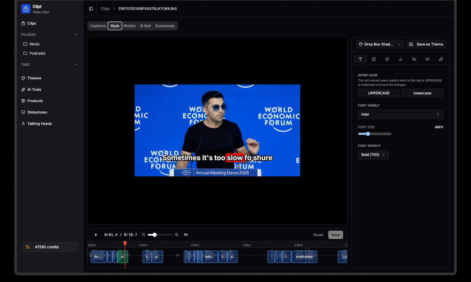
Task: Select the color palette style icon
Action: point(387,59)
